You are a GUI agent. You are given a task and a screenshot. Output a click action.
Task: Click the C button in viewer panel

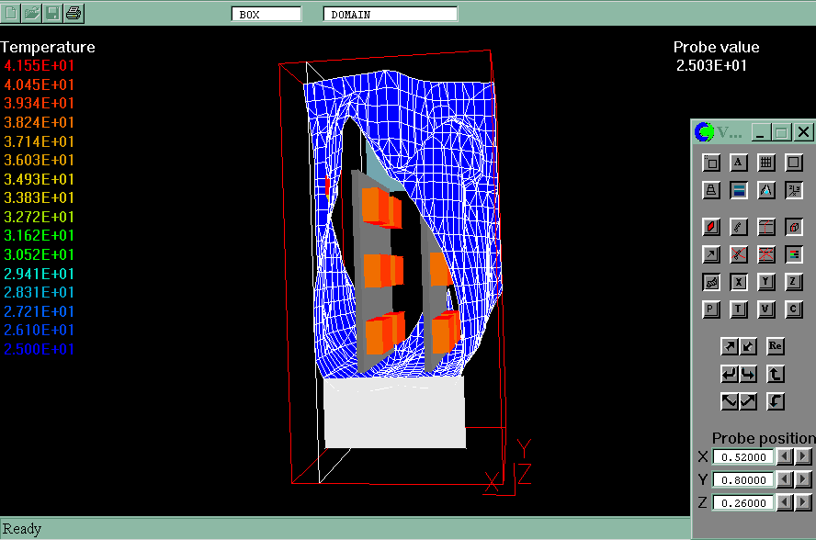point(794,309)
